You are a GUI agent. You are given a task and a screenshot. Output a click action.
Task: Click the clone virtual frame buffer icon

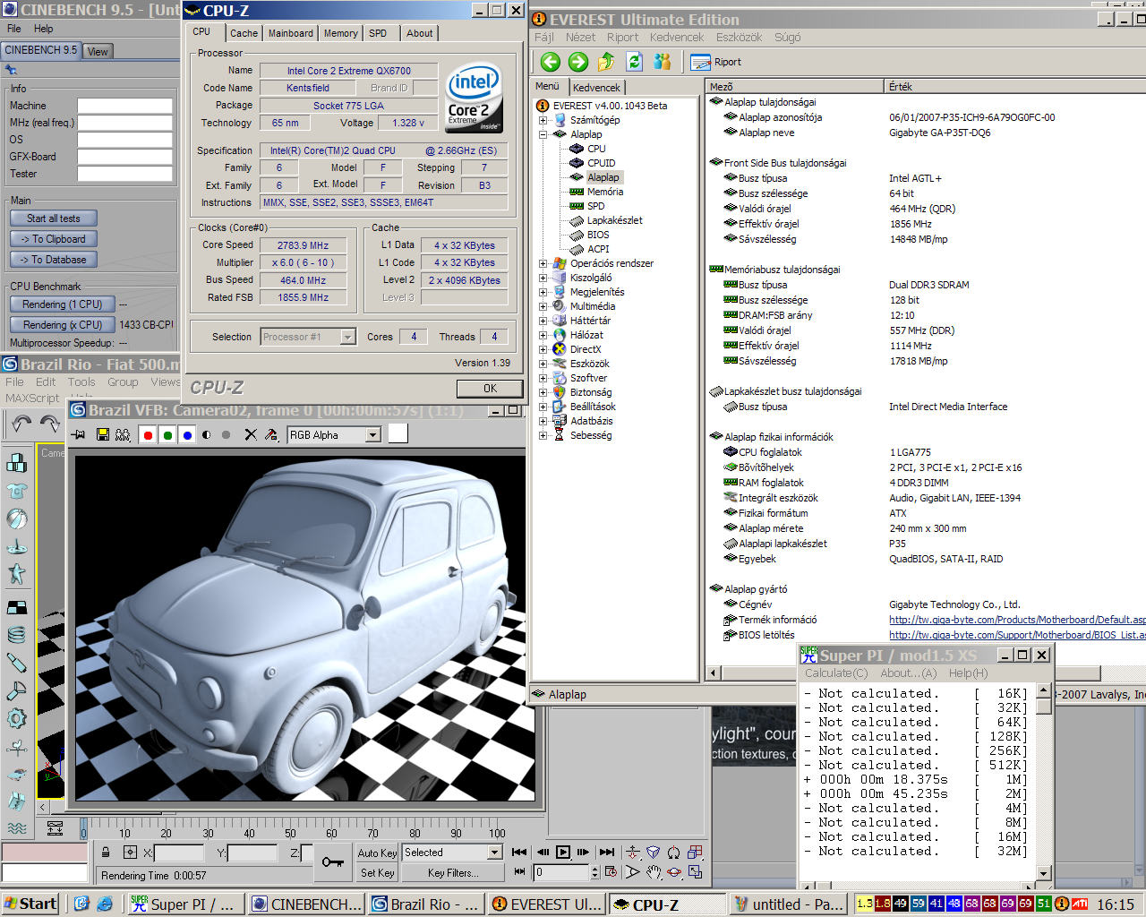click(121, 435)
